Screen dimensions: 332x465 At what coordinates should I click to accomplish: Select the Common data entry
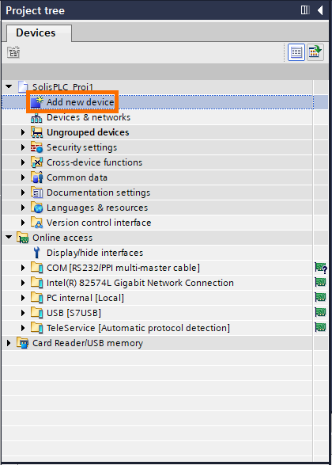pyautogui.click(x=77, y=177)
